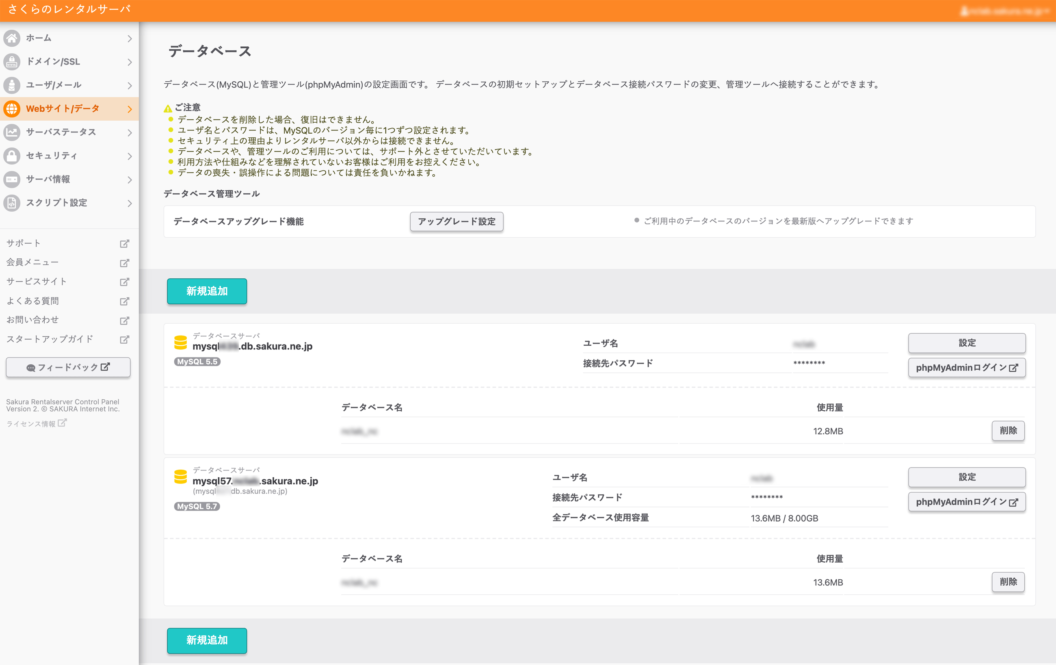Click the さくらのレンタルサーバ header logo
Image resolution: width=1056 pixels, height=665 pixels.
(x=69, y=9)
